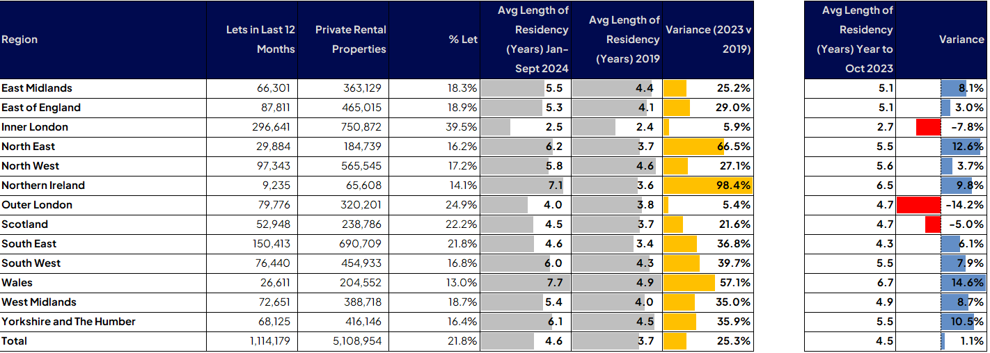
Task: Click the "Yorkshire and The Humber" row label
Action: (68, 322)
